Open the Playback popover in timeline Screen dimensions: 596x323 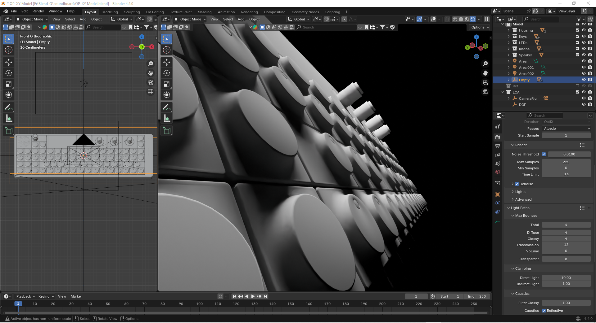click(25, 296)
